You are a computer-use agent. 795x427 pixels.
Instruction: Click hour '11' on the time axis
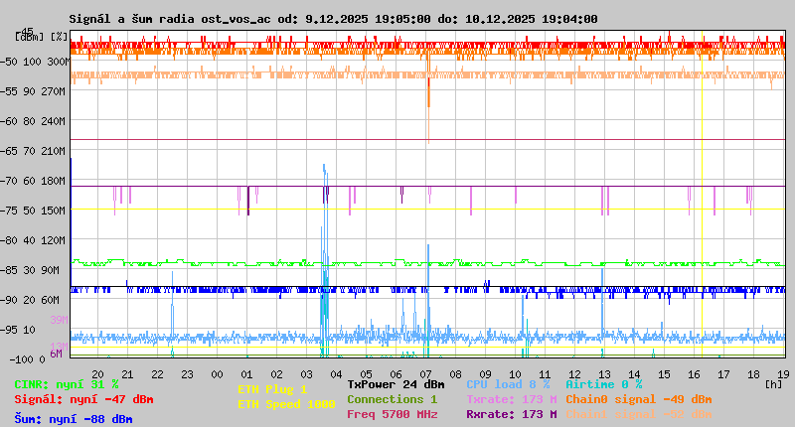545,374
